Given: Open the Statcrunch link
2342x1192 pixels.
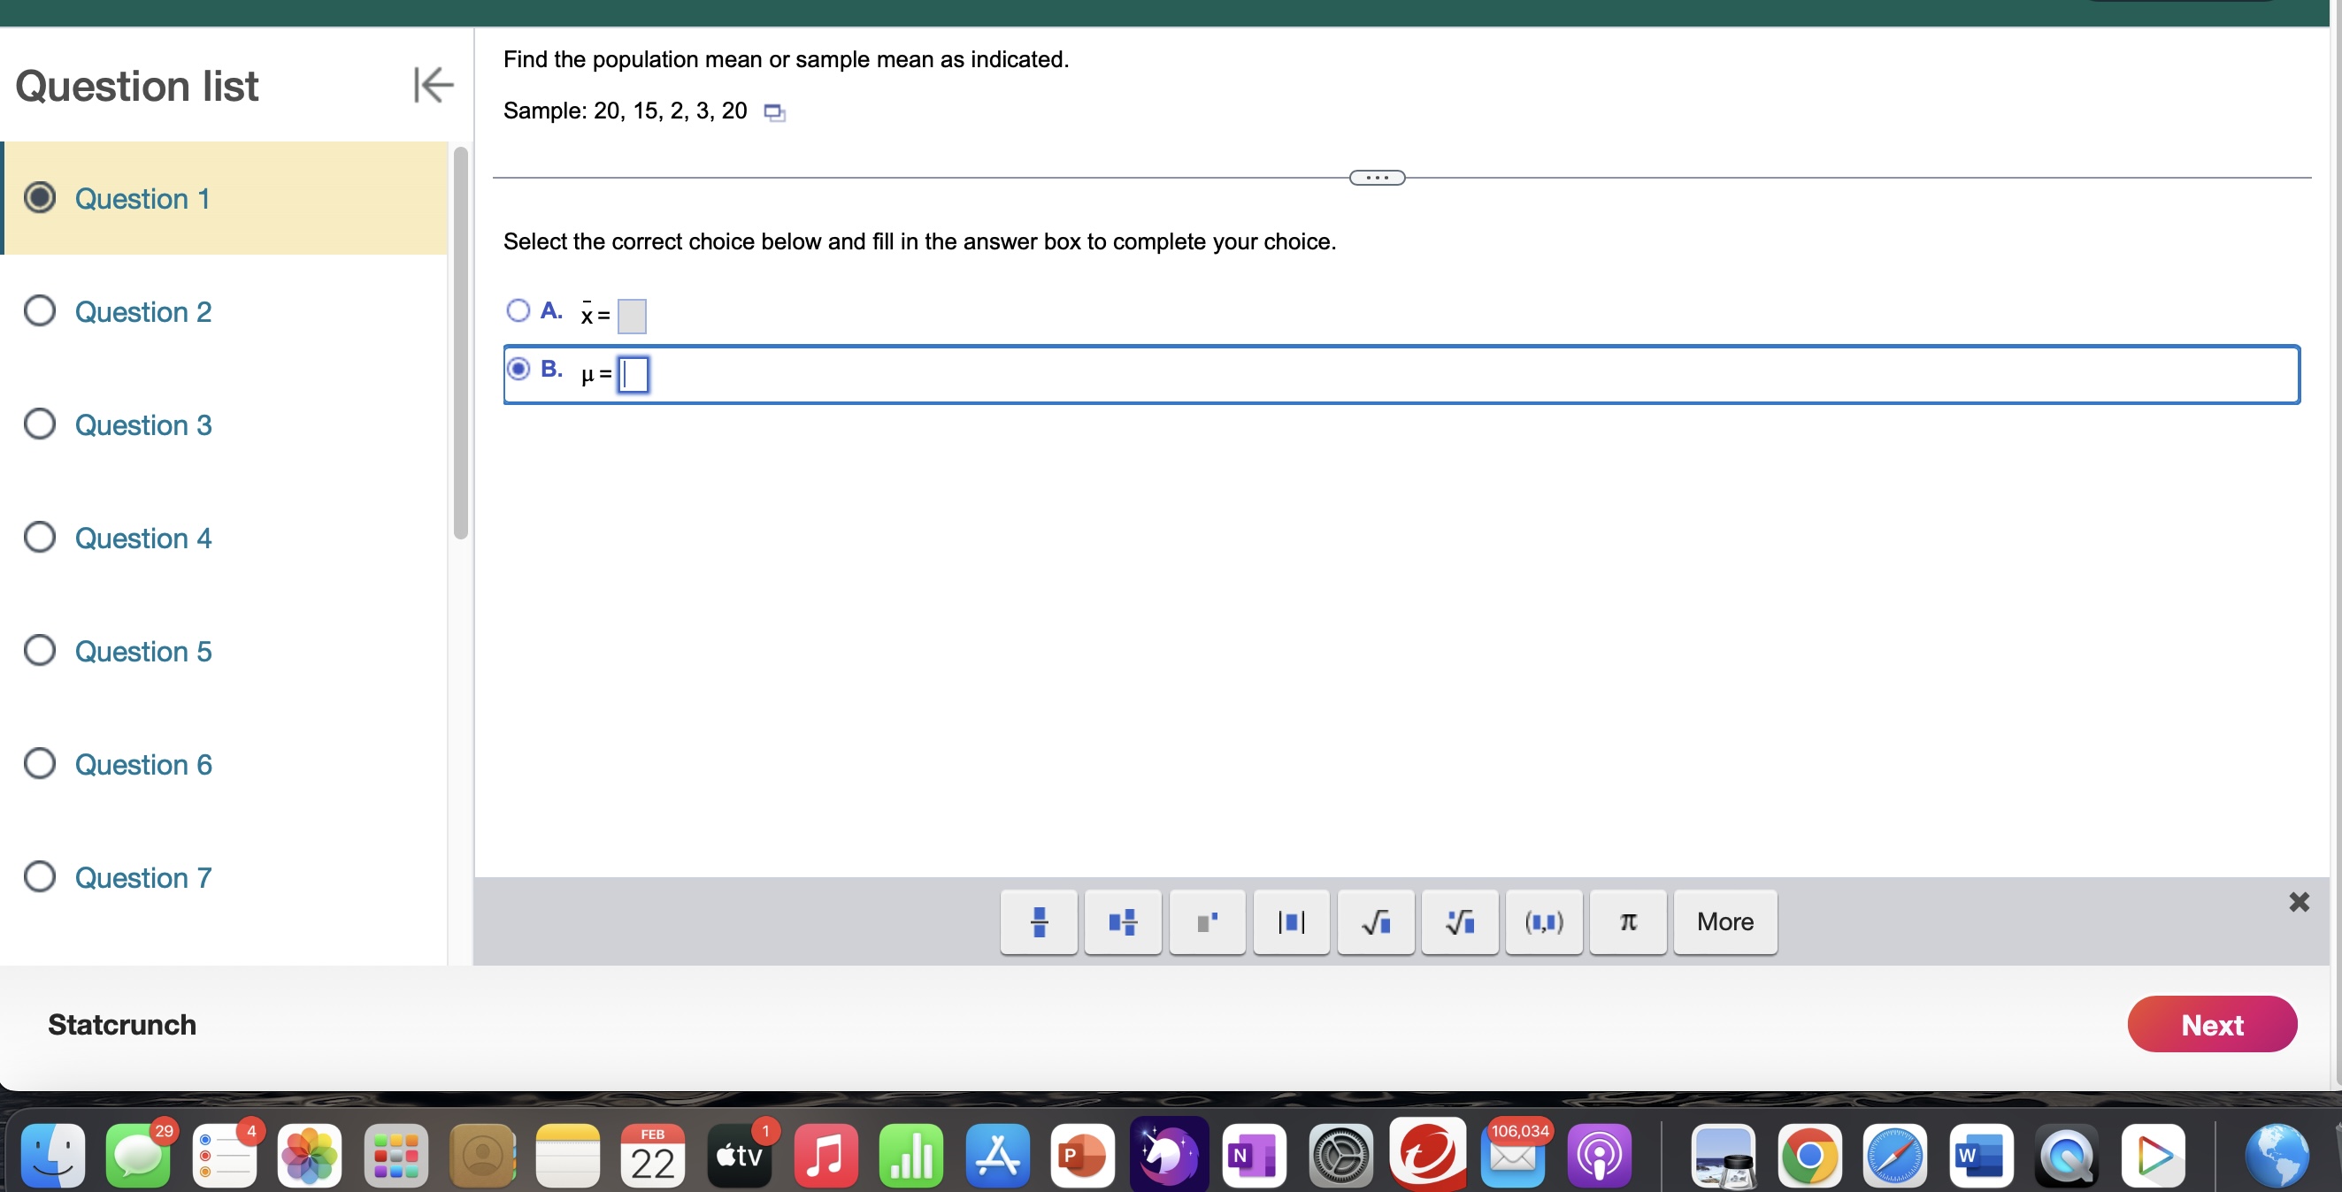Looking at the screenshot, I should pyautogui.click(x=121, y=1025).
